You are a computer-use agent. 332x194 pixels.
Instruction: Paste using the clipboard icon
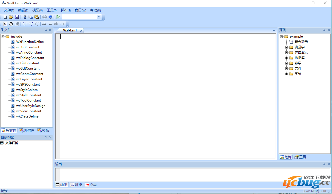coord(37,17)
